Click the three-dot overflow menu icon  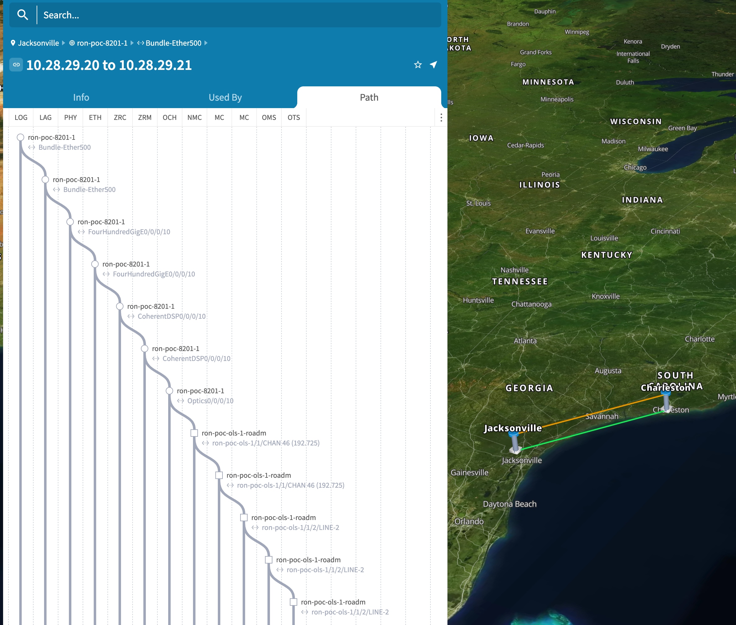click(441, 117)
